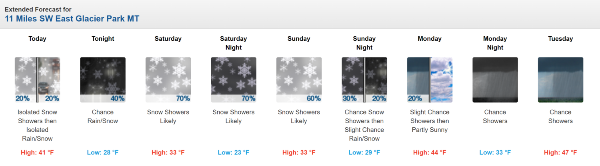
Task: Click the Saturday day label
Action: 168,39
